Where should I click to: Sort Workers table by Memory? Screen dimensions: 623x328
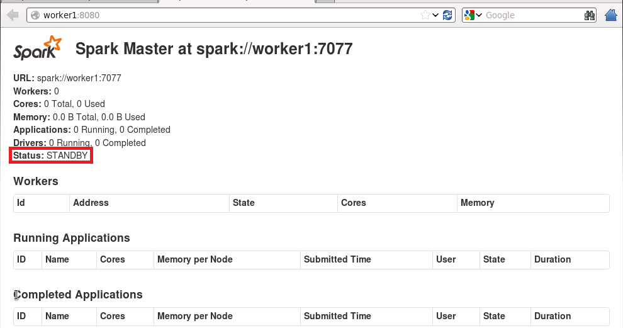pyautogui.click(x=533, y=203)
